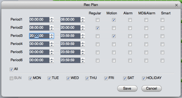Save the recording plan

127,89
